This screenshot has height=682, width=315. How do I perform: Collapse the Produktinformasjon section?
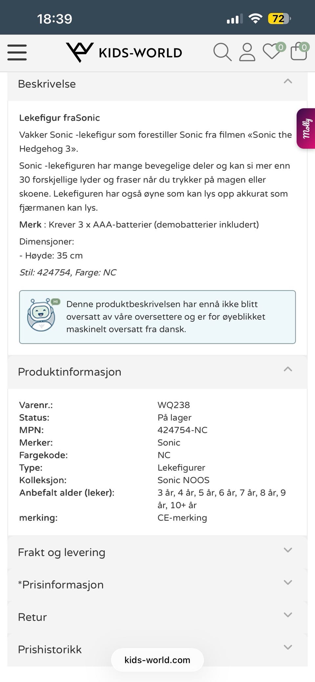click(x=157, y=372)
